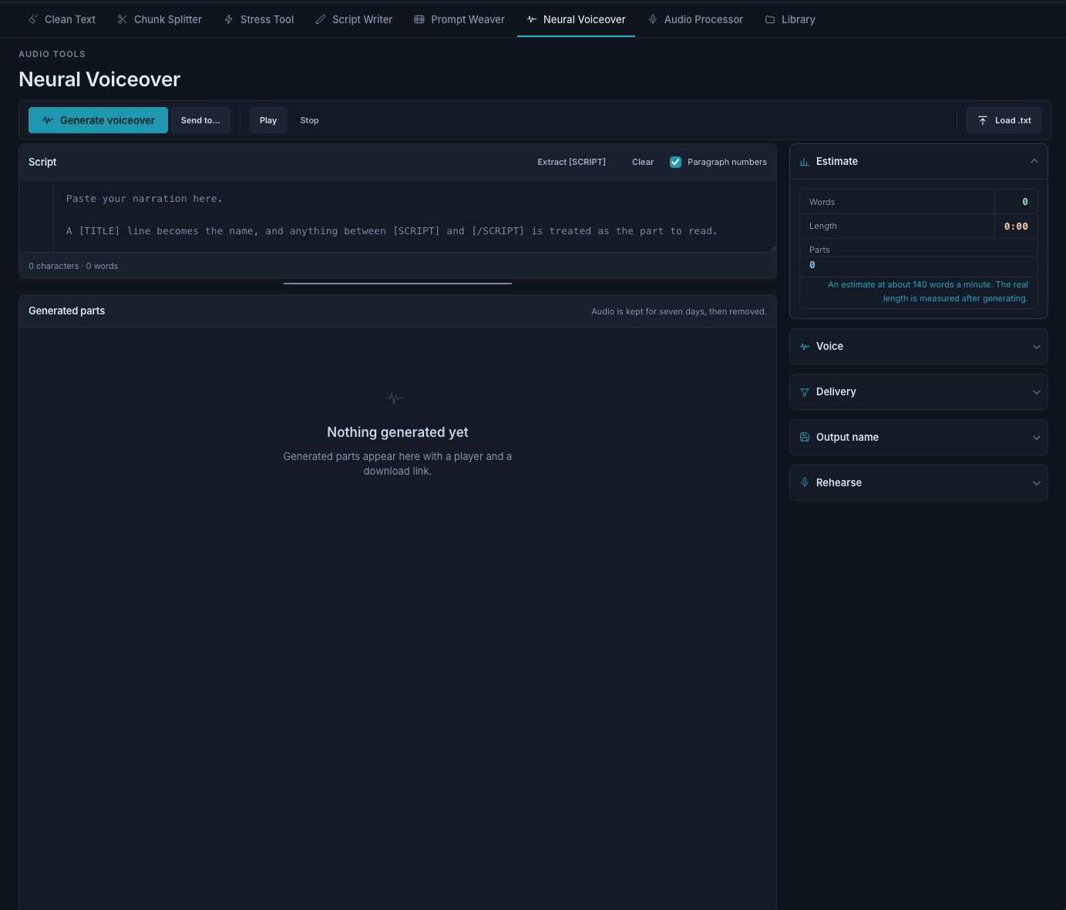Click the Stress Tool lightning icon

(229, 19)
